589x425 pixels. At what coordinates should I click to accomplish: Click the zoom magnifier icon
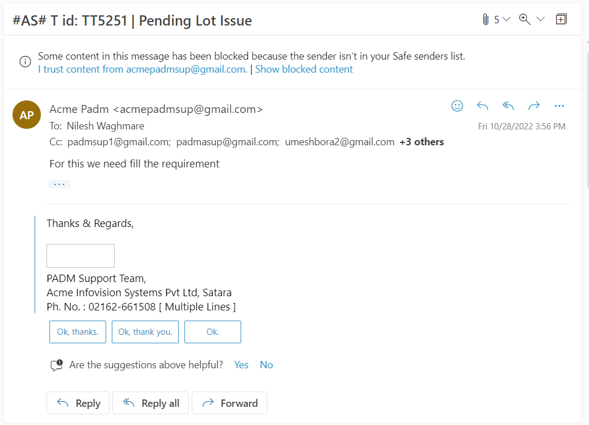tap(524, 19)
